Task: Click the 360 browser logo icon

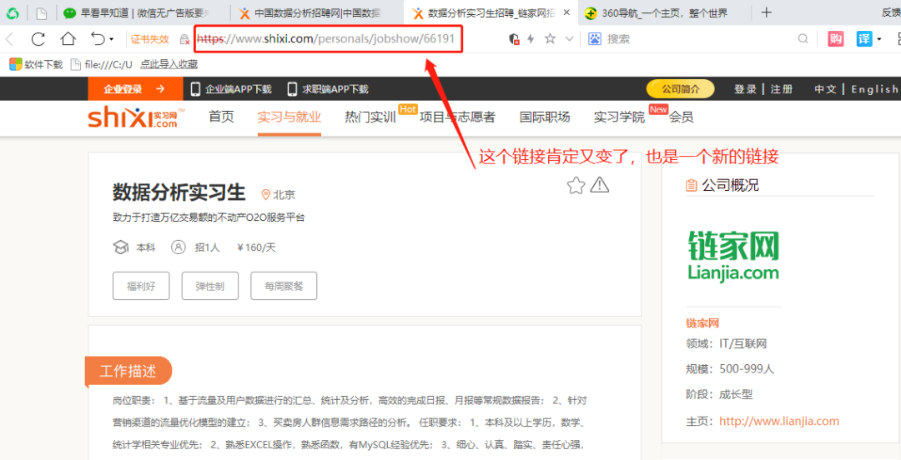Action: point(12,12)
